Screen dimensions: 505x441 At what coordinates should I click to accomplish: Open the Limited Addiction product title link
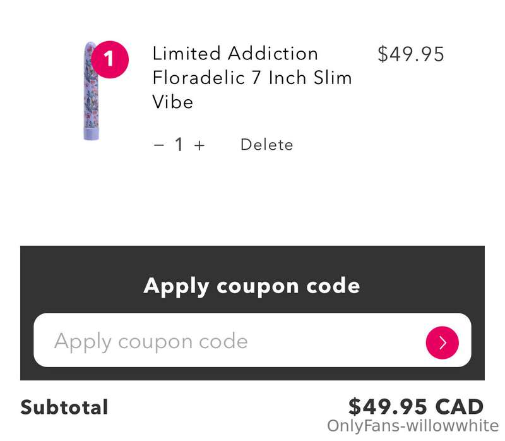tap(252, 78)
